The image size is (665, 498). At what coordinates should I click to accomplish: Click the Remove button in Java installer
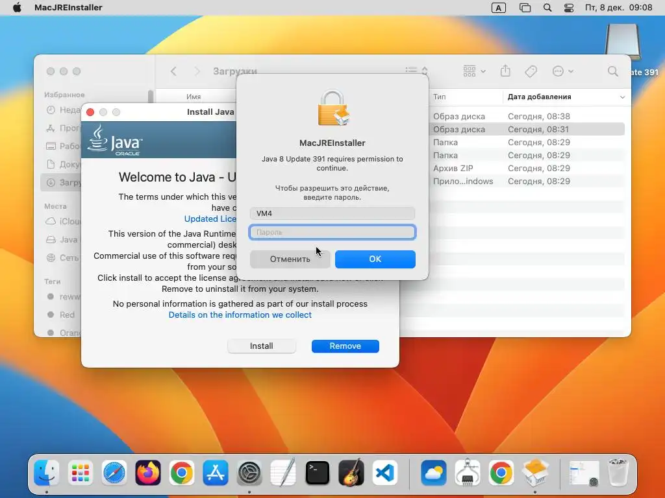pyautogui.click(x=345, y=346)
